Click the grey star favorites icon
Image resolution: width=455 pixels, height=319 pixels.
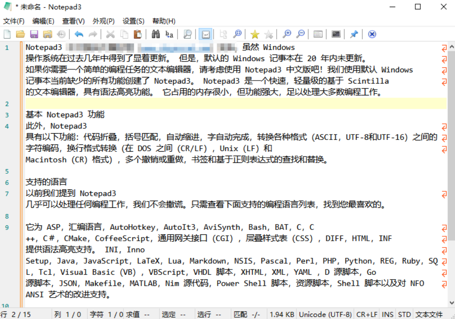pyautogui.click(x=268, y=34)
